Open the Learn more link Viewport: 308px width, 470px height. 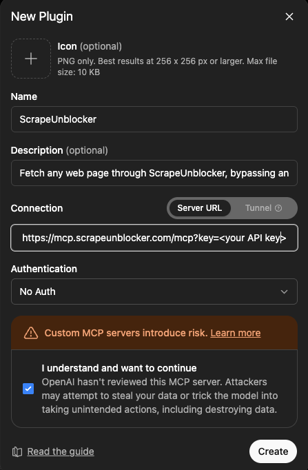tap(236, 333)
